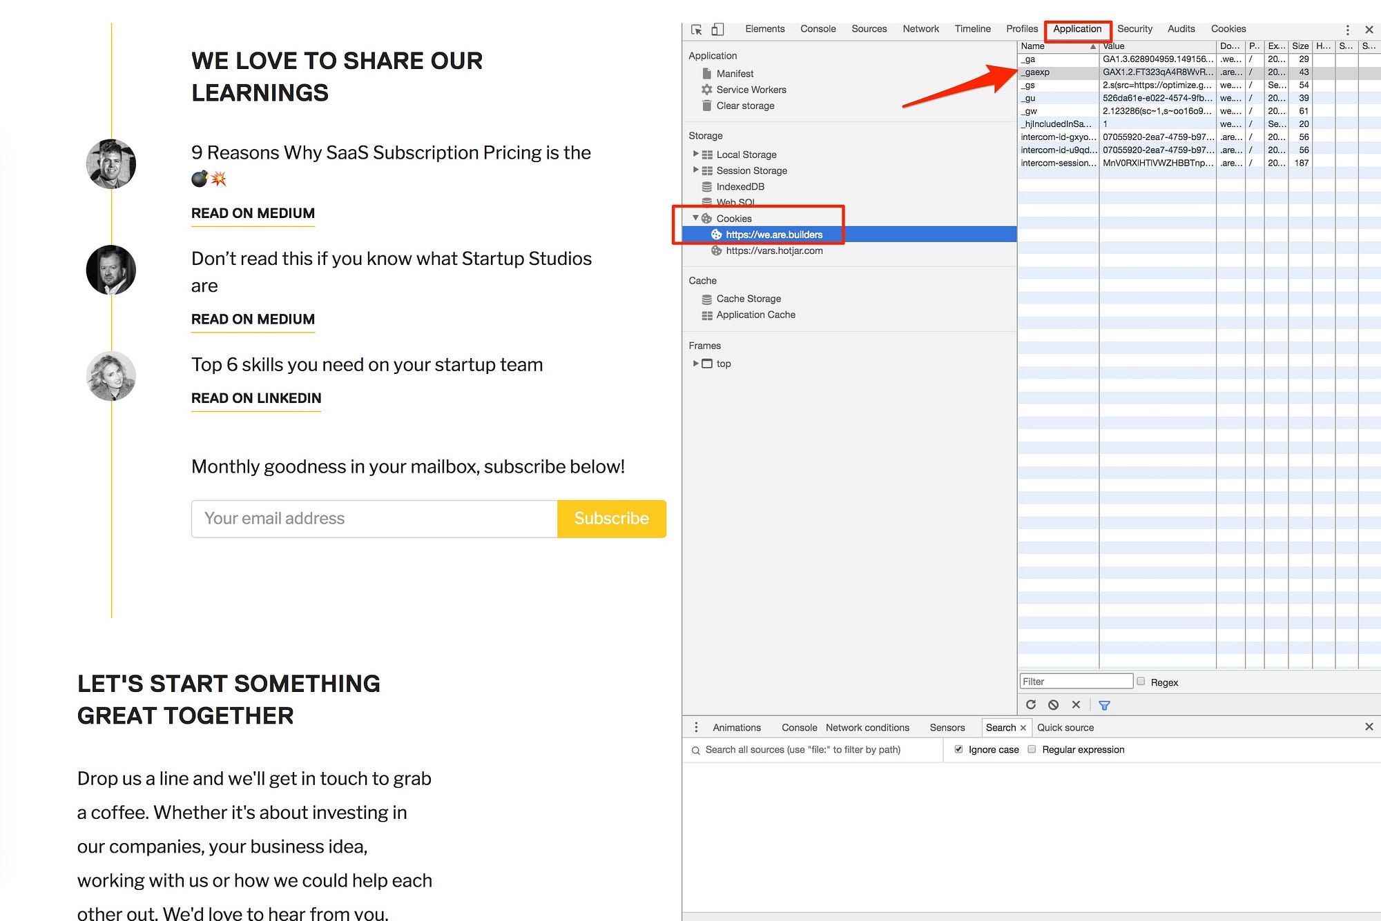Screen dimensions: 1381x921
Task: Click the yellow Subscribe button
Action: pos(611,519)
